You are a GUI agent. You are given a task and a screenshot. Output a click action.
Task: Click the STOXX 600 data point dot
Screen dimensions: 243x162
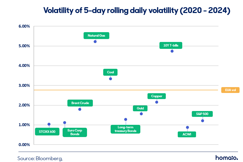tap(49, 124)
